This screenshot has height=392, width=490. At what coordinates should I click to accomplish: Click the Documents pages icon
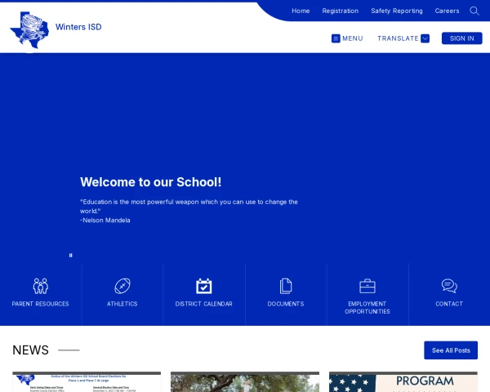[286, 286]
